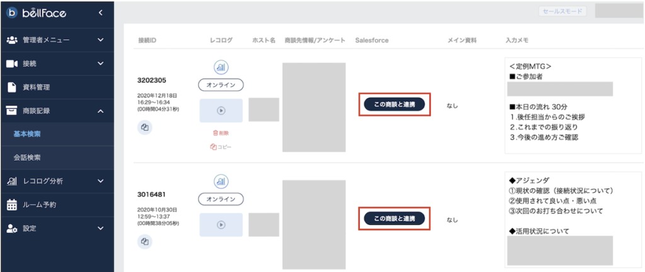Click この商談と連携 for record 3202305
The height and width of the screenshot is (272, 645).
[394, 104]
